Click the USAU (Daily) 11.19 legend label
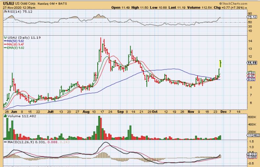260x167 pixels. 24,38
